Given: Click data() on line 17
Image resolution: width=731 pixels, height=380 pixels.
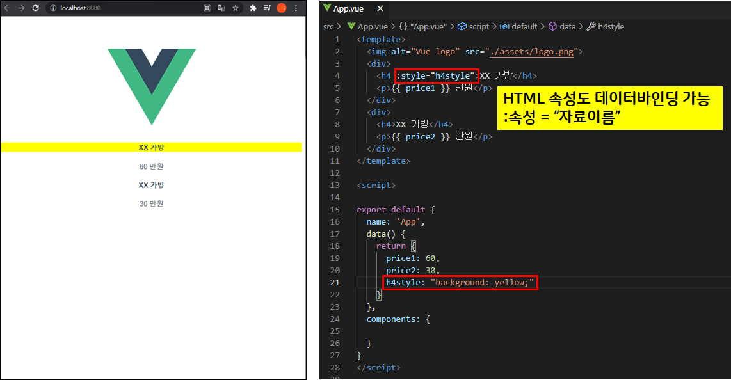Looking at the screenshot, I should pyautogui.click(x=381, y=234).
